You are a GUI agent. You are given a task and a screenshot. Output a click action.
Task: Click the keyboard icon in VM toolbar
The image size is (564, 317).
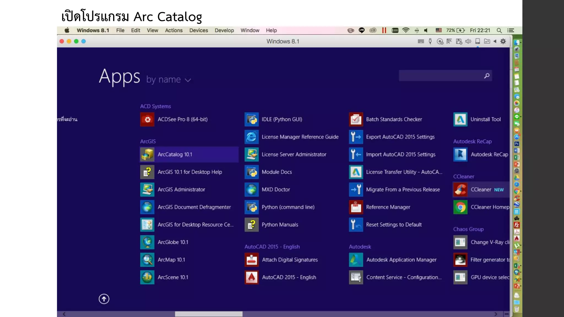point(421,41)
